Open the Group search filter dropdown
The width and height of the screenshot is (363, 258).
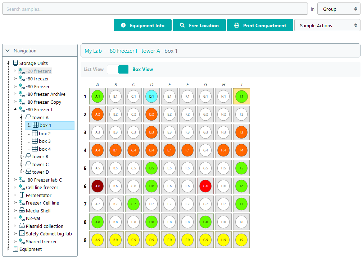tap(339, 9)
